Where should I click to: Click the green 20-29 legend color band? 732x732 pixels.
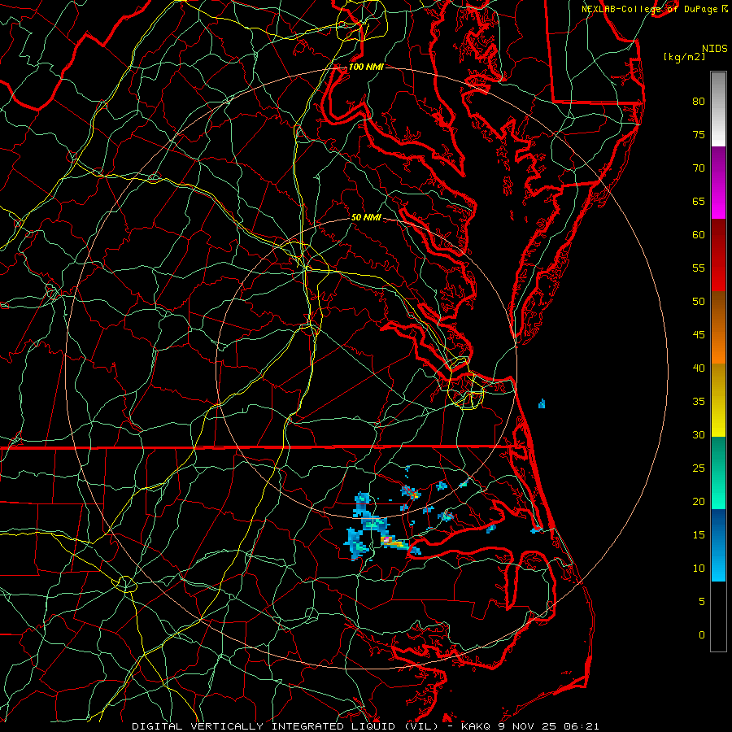click(x=718, y=473)
